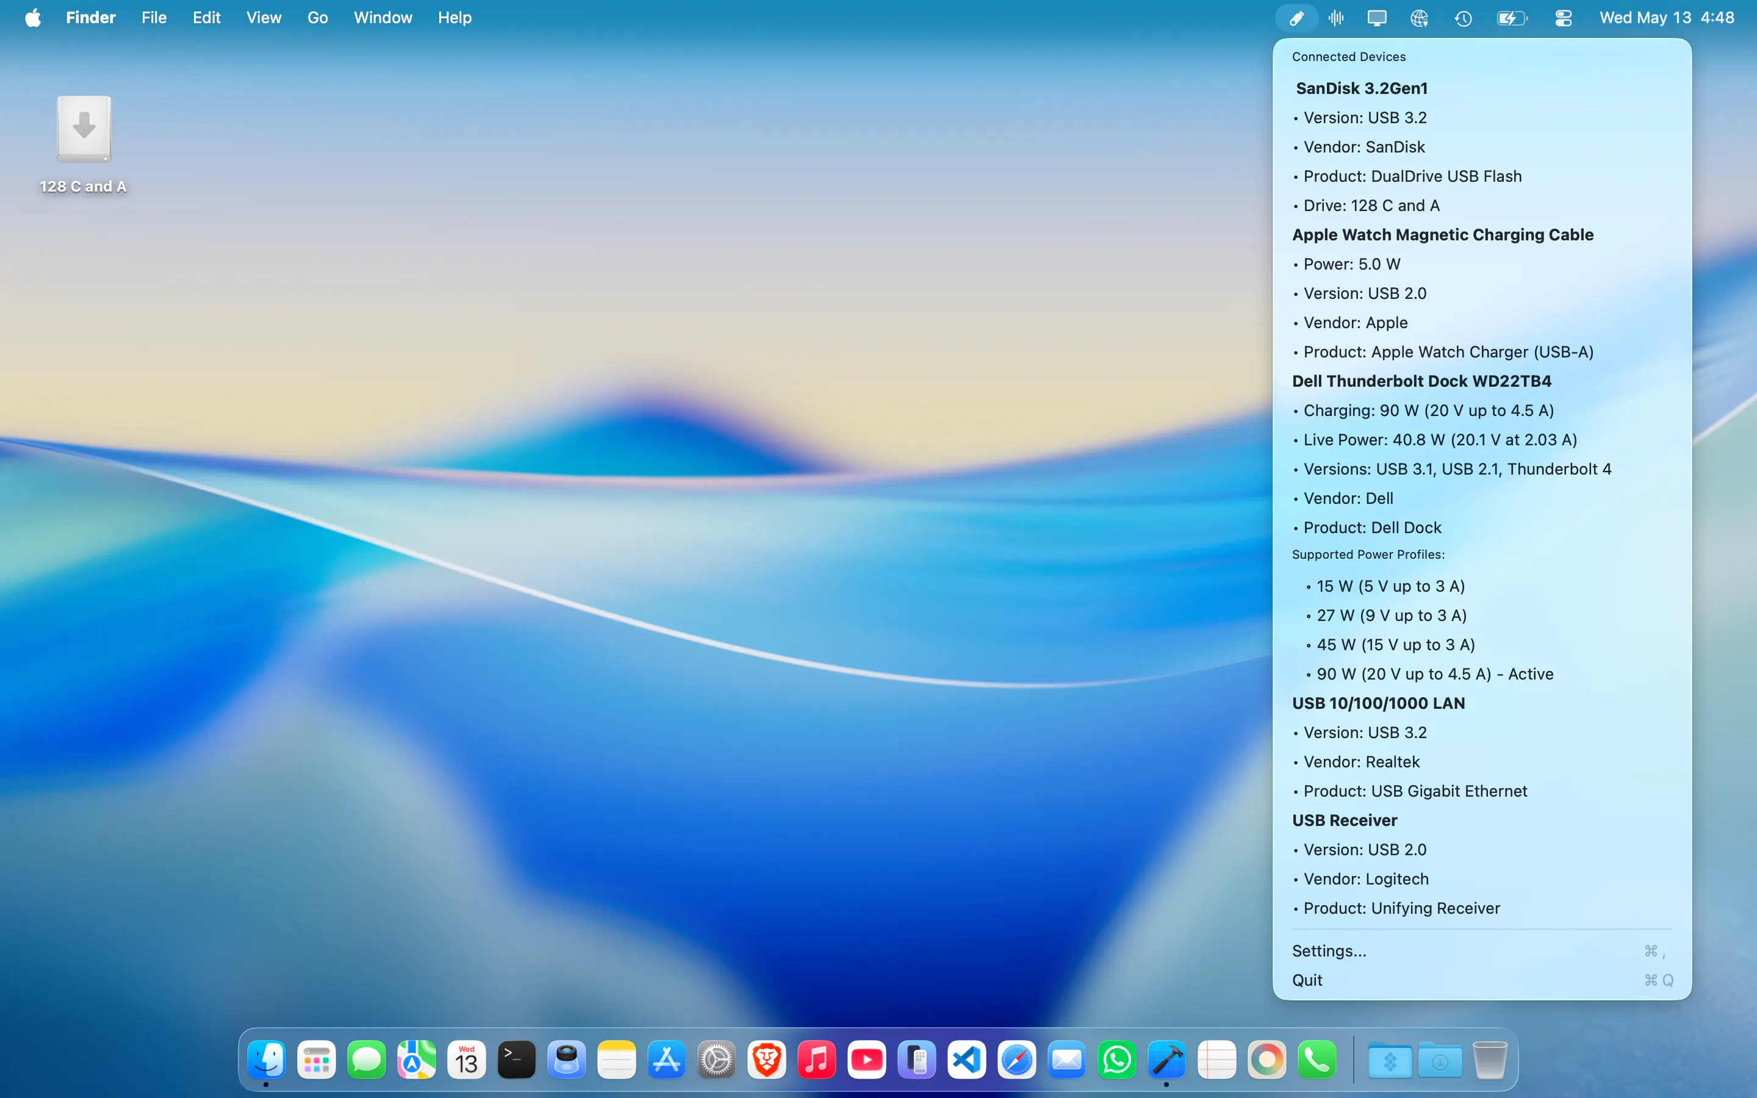Open the colorful ring app in the Dock

pos(1267,1060)
